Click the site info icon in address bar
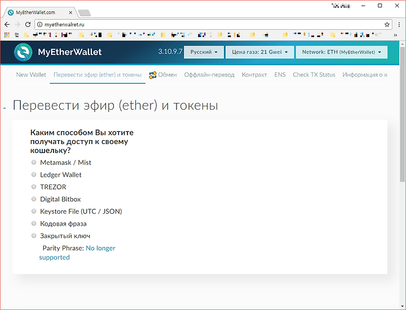Screen dimensions: 406x310 (39, 25)
